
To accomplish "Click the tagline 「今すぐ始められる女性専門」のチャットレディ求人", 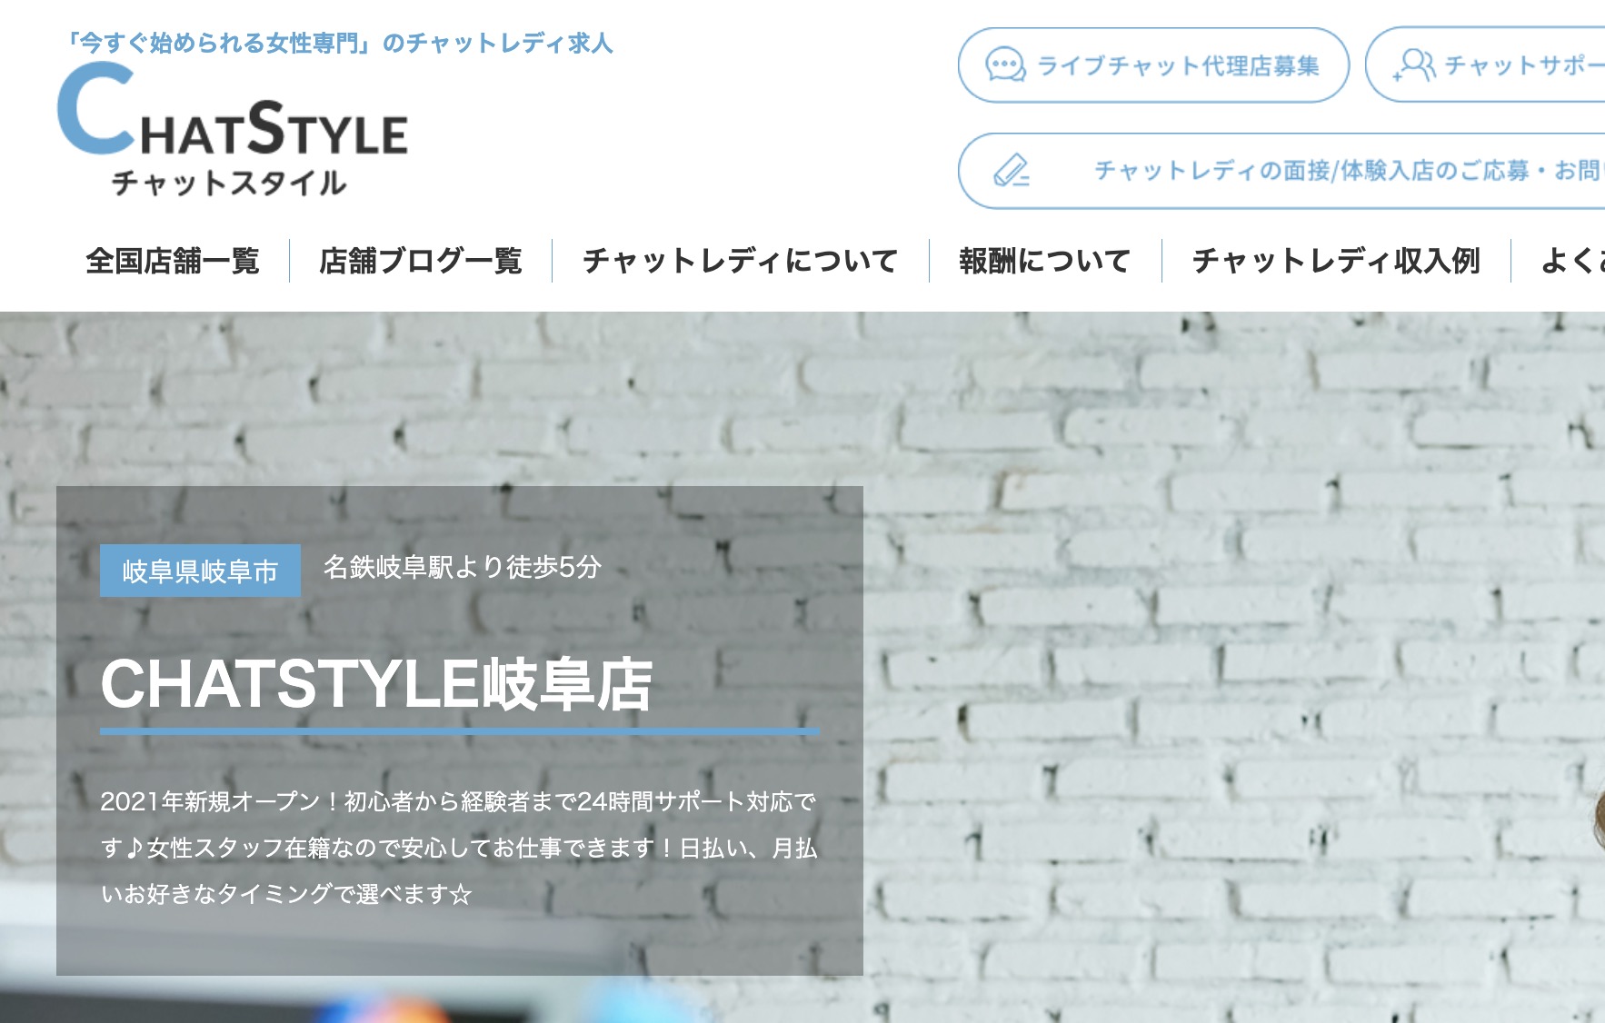I will coord(340,43).
